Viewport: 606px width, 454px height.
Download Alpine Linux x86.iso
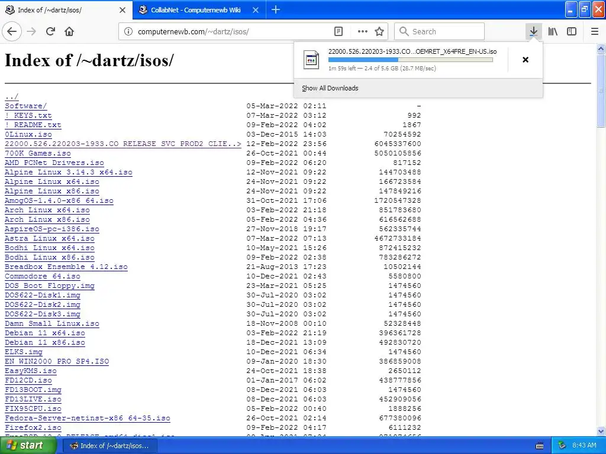tap(52, 191)
